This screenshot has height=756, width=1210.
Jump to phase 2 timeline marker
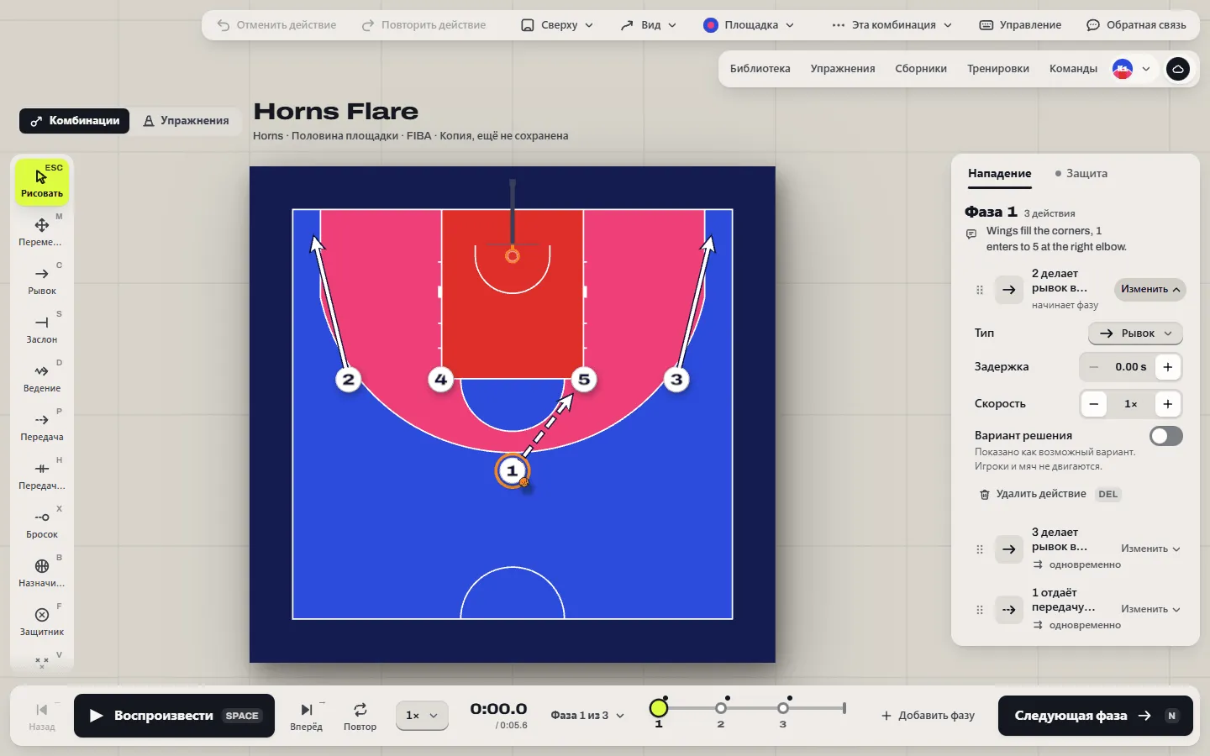click(x=721, y=709)
